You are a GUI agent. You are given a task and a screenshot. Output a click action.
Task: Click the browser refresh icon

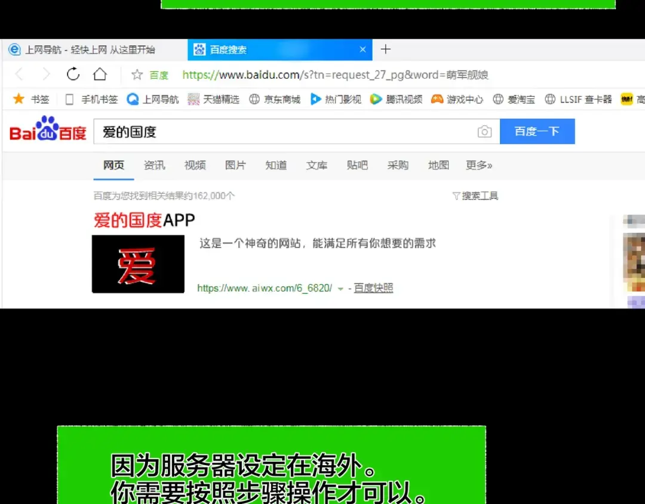(x=73, y=74)
